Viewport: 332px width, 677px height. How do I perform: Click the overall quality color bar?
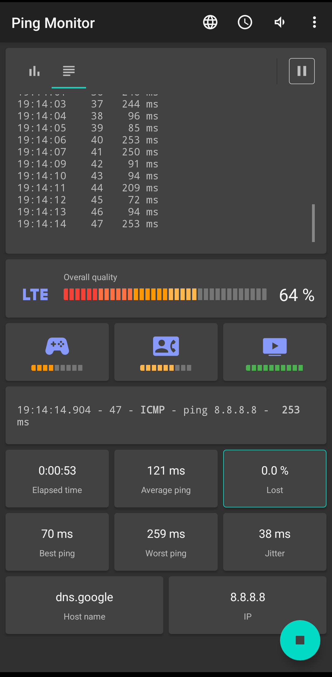[x=165, y=294]
